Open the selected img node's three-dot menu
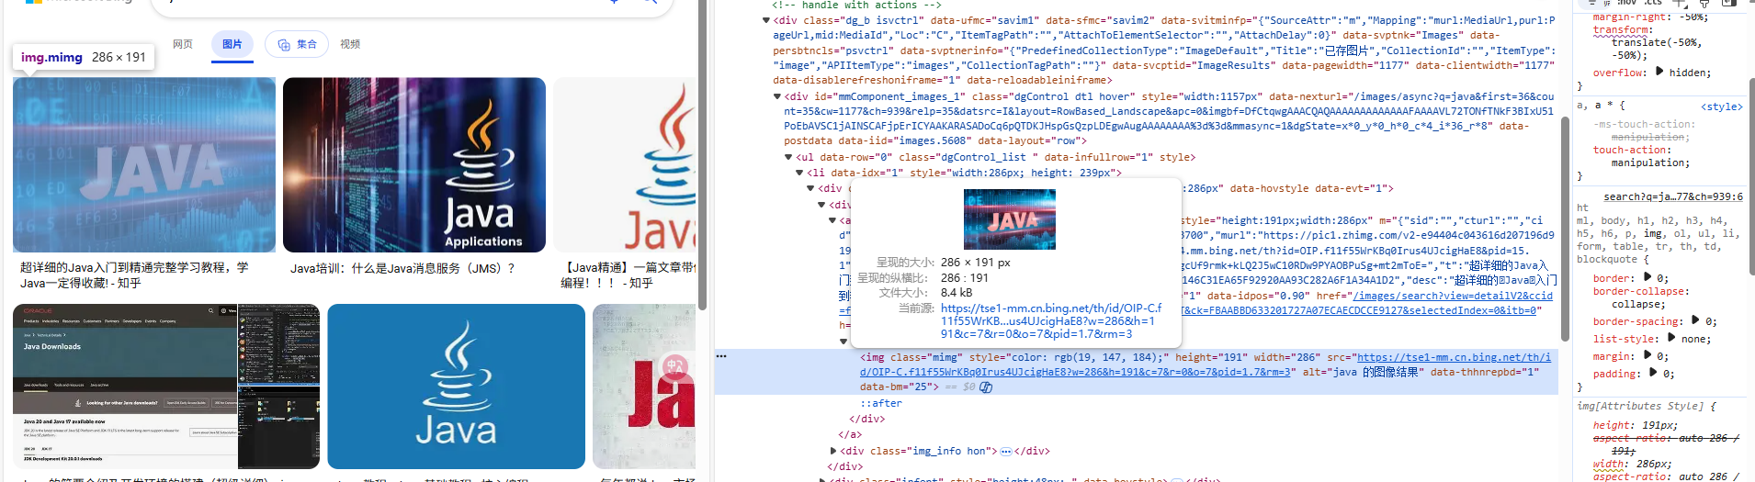This screenshot has width=1755, height=482. click(x=721, y=356)
